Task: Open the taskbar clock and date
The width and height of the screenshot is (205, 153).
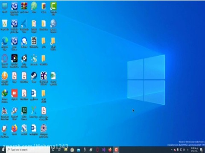Action: pos(194,150)
